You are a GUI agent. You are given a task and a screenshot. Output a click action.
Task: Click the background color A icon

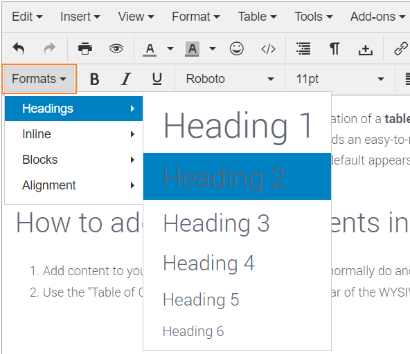tap(193, 49)
